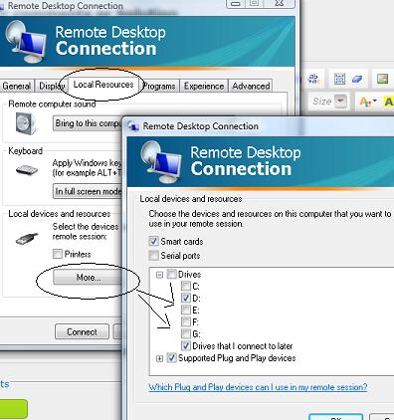This screenshot has height=420, width=394.
Task: Switch to the Local Resources tab
Action: 103,85
